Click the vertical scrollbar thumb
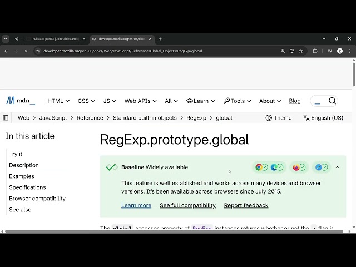The image size is (356, 267). [354, 75]
